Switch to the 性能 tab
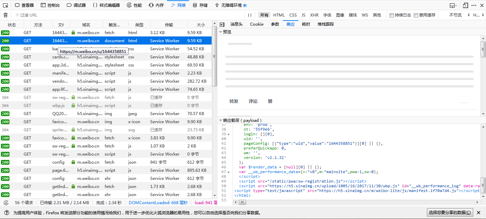 (134, 5)
